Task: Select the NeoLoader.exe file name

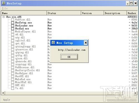Action: (24, 26)
